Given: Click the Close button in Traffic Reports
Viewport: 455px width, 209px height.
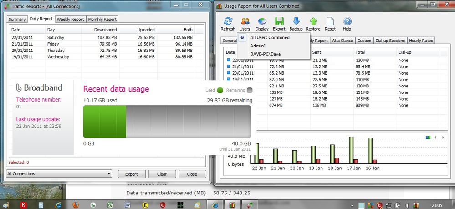Looking at the screenshot, I should (x=192, y=174).
